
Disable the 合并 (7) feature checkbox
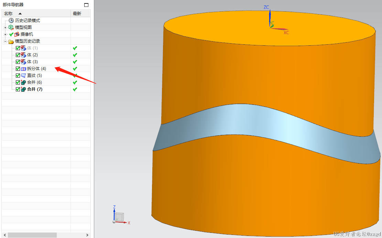click(18, 89)
